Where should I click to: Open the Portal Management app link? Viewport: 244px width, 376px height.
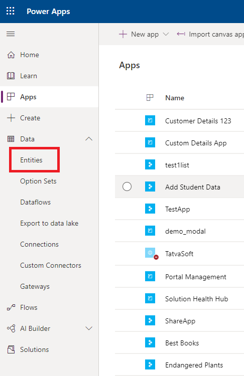pos(196,277)
